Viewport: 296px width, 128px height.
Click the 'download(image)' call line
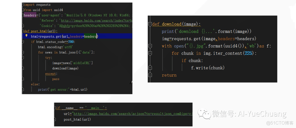point(65,68)
